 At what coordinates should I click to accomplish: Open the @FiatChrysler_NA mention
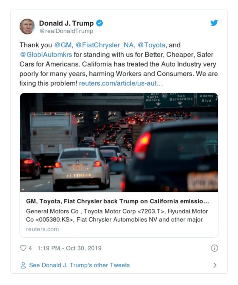(x=105, y=45)
